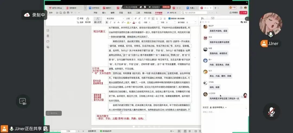Pick the yellow highlight color swatch
This screenshot has height=133, width=293.
pos(128,22)
